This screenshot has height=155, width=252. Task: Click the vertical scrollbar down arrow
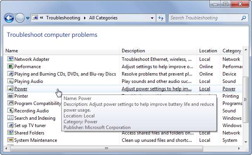(x=246, y=142)
